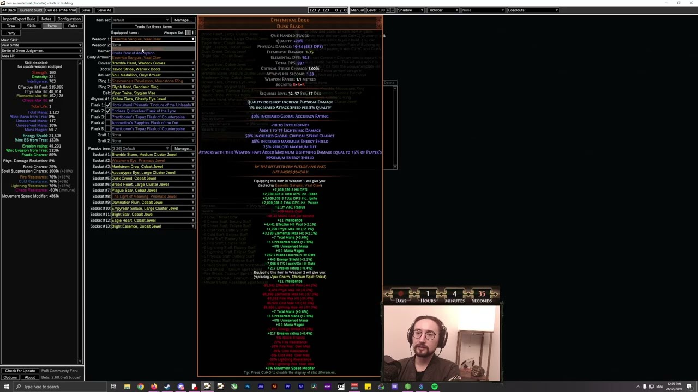Open the Loadouts dropdown

(533, 10)
